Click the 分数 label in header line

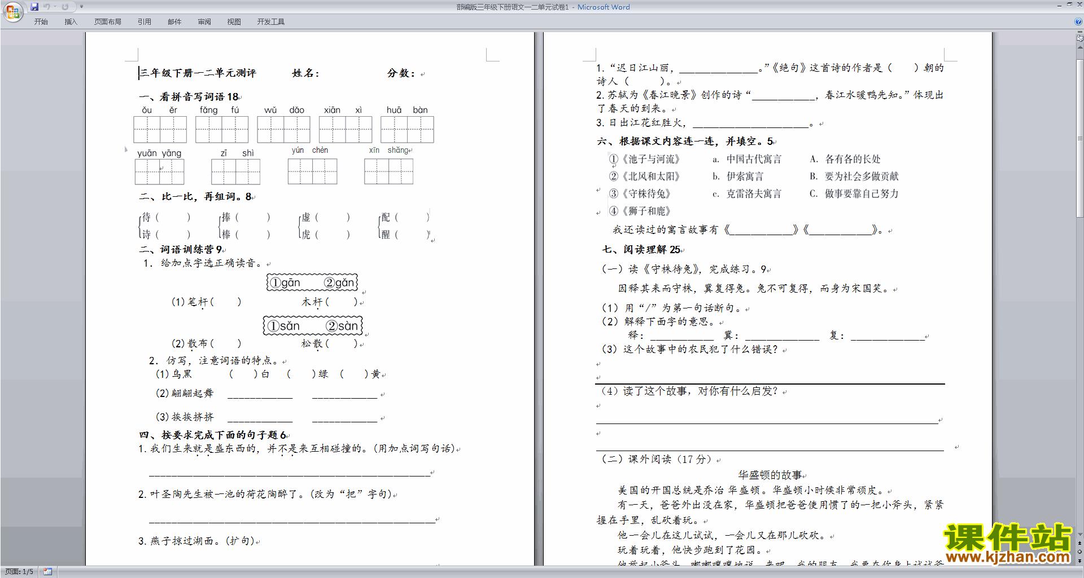pos(401,73)
